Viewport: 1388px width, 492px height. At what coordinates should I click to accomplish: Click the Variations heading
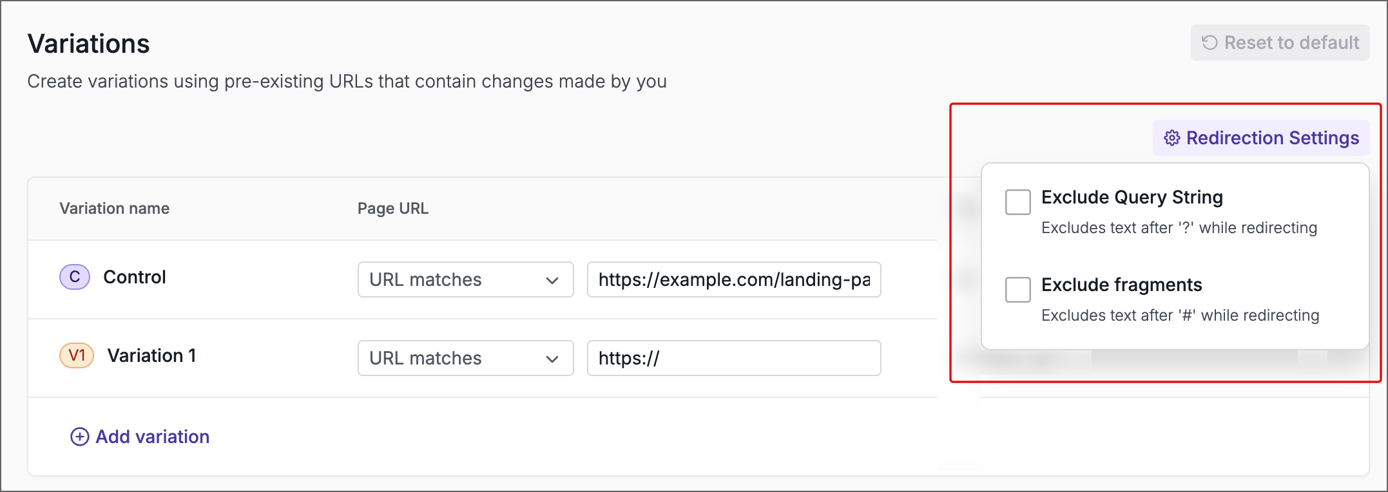[88, 44]
